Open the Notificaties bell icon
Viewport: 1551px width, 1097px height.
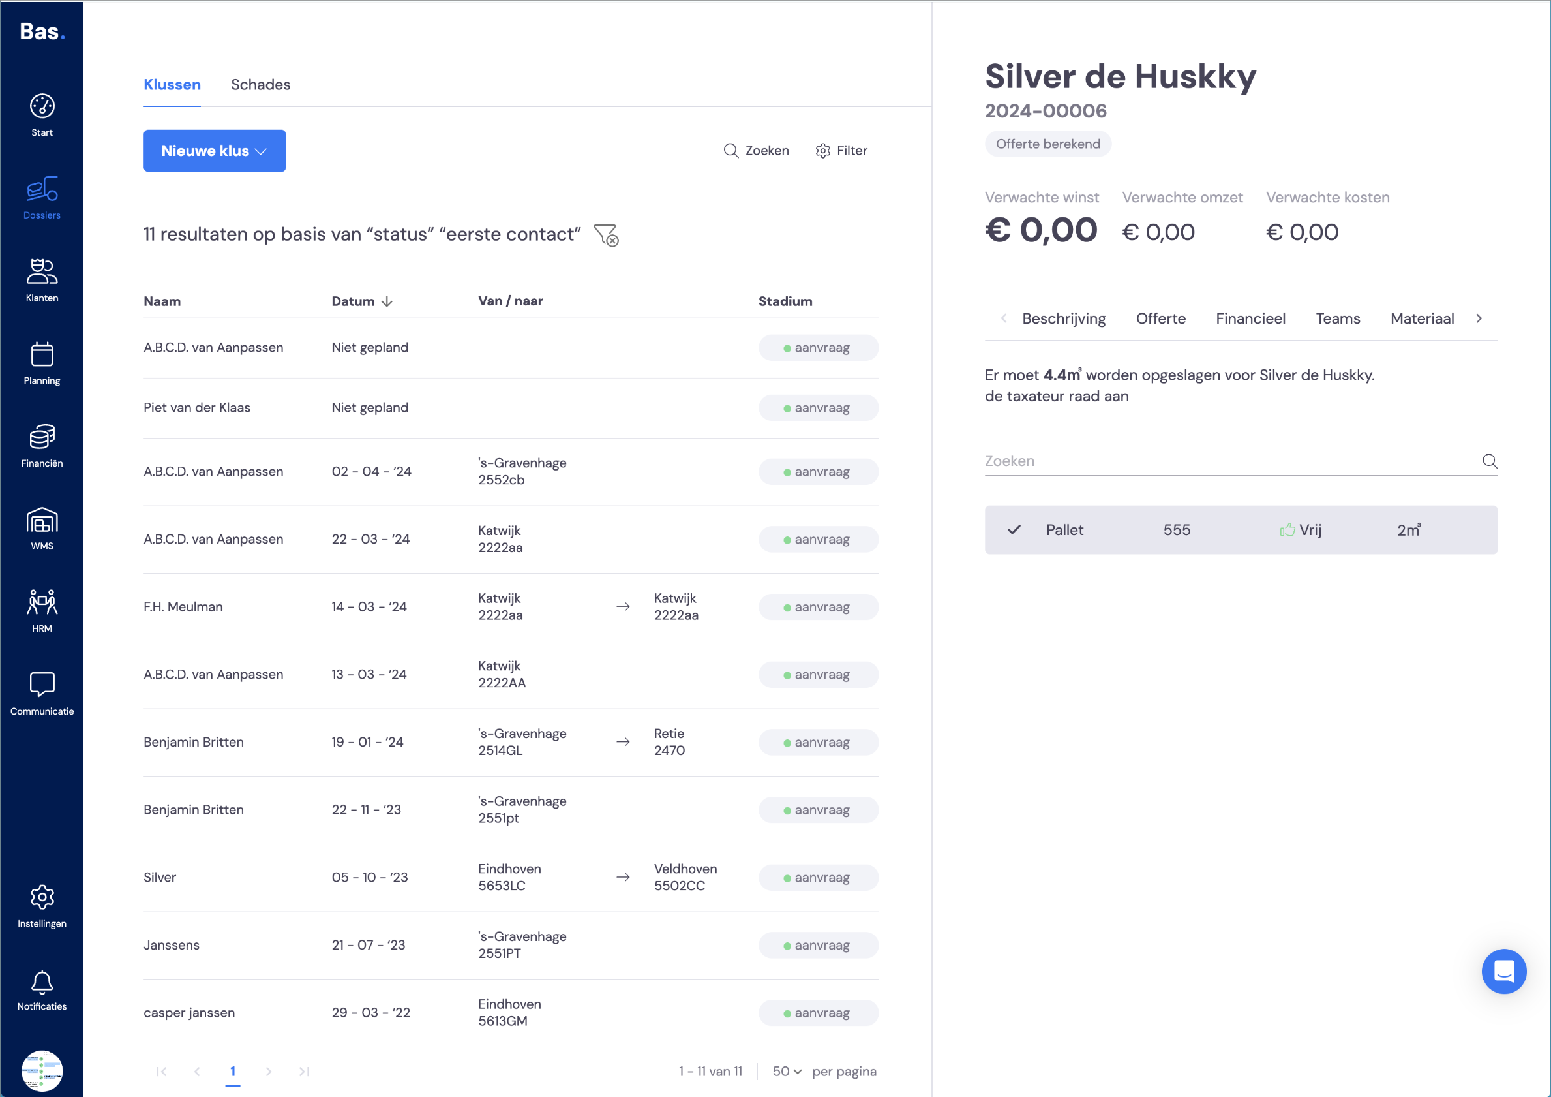[42, 982]
